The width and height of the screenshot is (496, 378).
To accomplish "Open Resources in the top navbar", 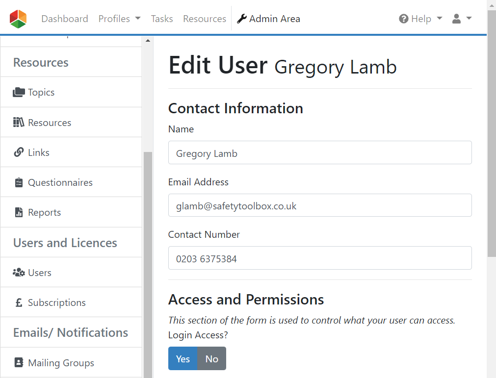I will coord(205,19).
